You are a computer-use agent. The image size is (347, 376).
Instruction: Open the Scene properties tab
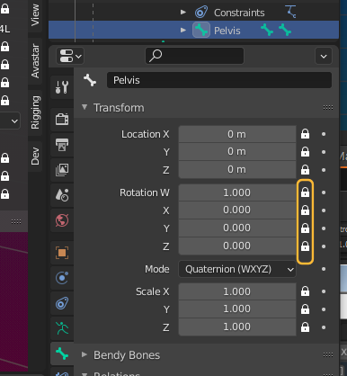62,195
